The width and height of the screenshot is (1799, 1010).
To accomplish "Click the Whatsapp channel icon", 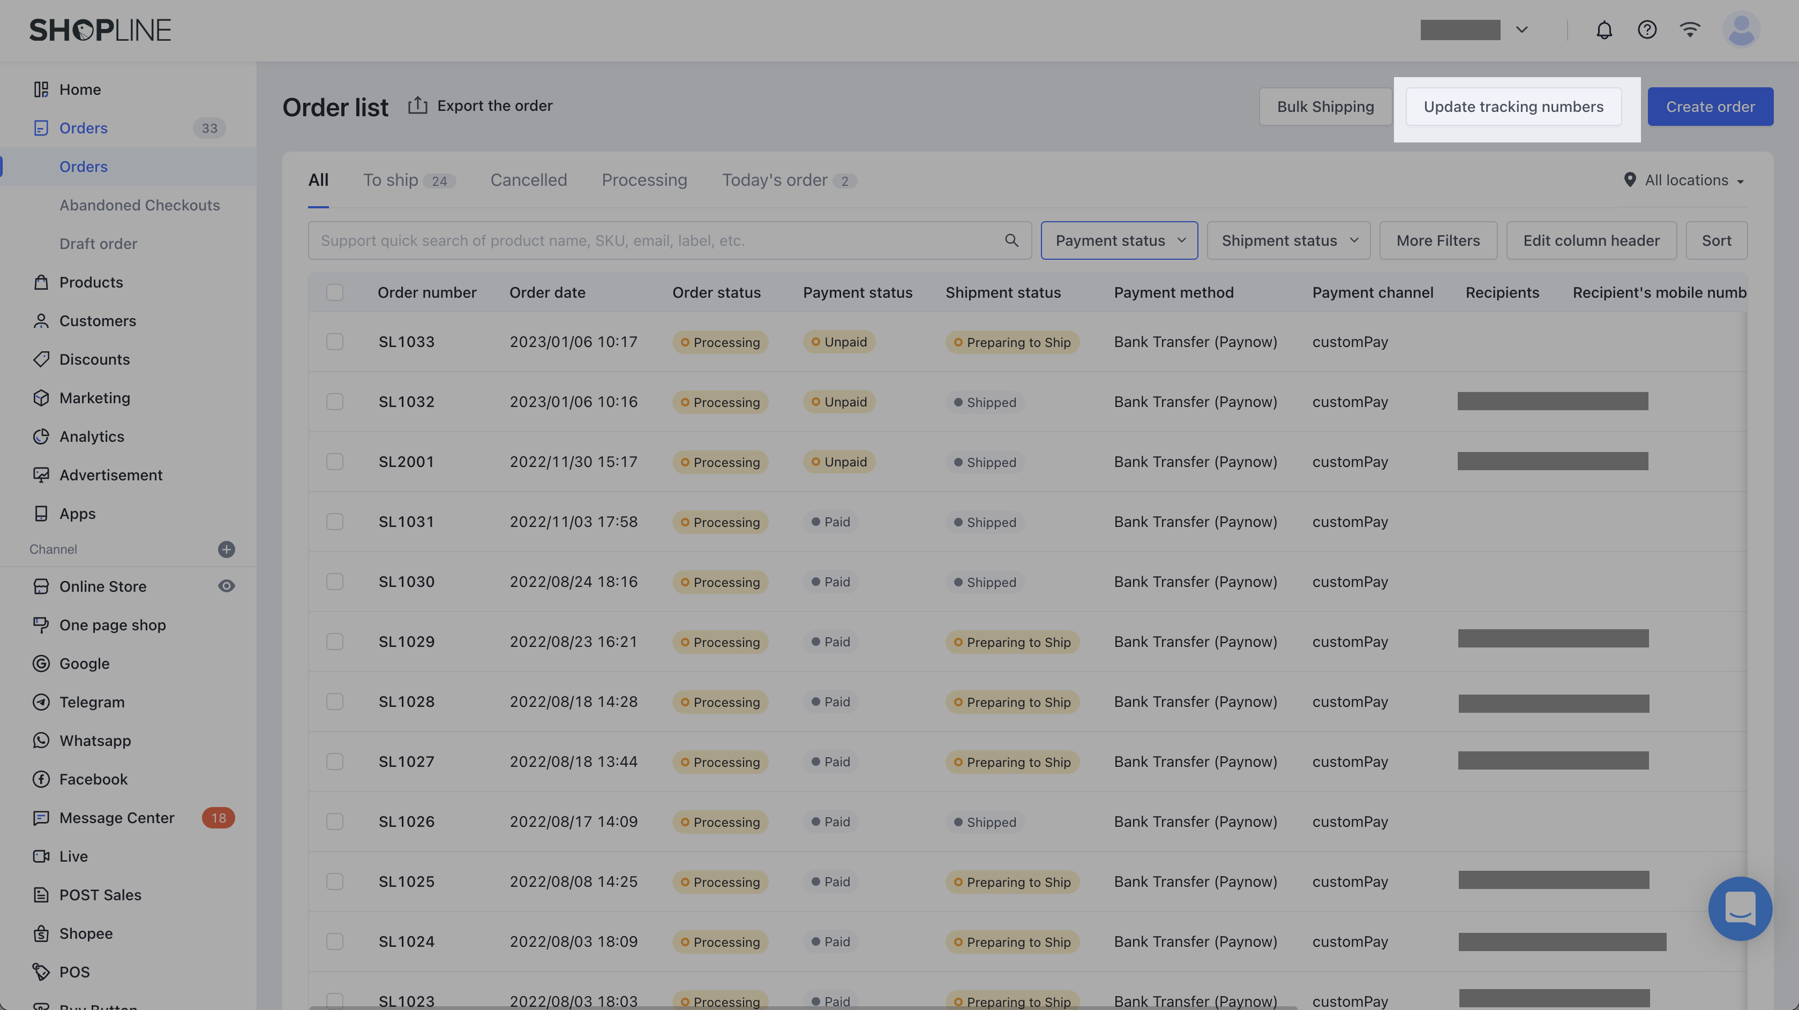I will coord(41,740).
